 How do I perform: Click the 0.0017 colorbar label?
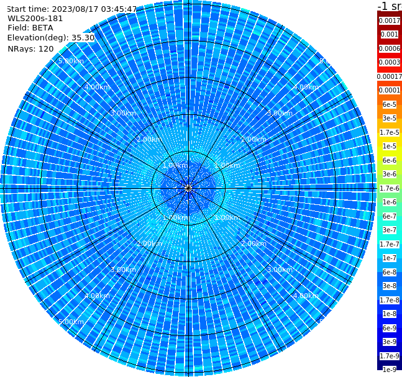pyautogui.click(x=390, y=20)
